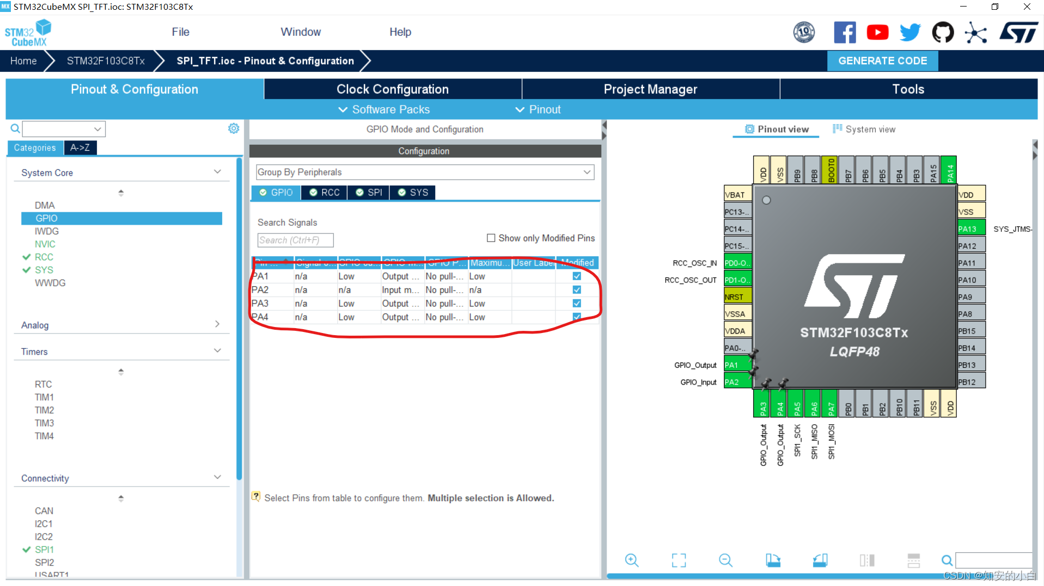Screen dimensions: 1044x586
Task: Open the GitHub icon link
Action: (943, 33)
